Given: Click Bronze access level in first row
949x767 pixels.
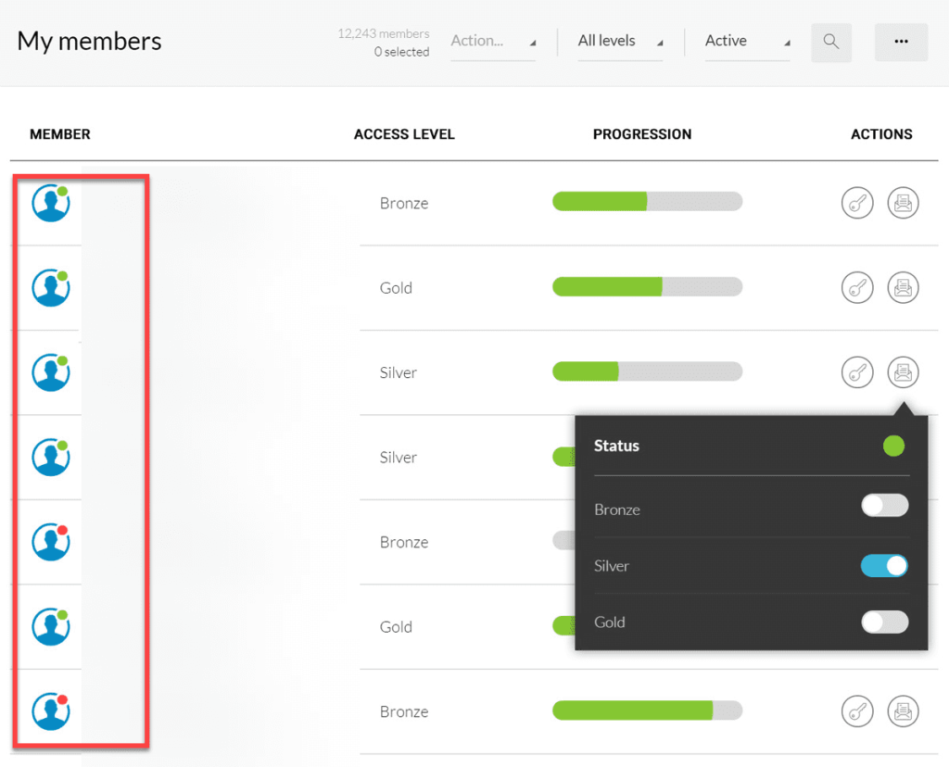Looking at the screenshot, I should (x=404, y=203).
